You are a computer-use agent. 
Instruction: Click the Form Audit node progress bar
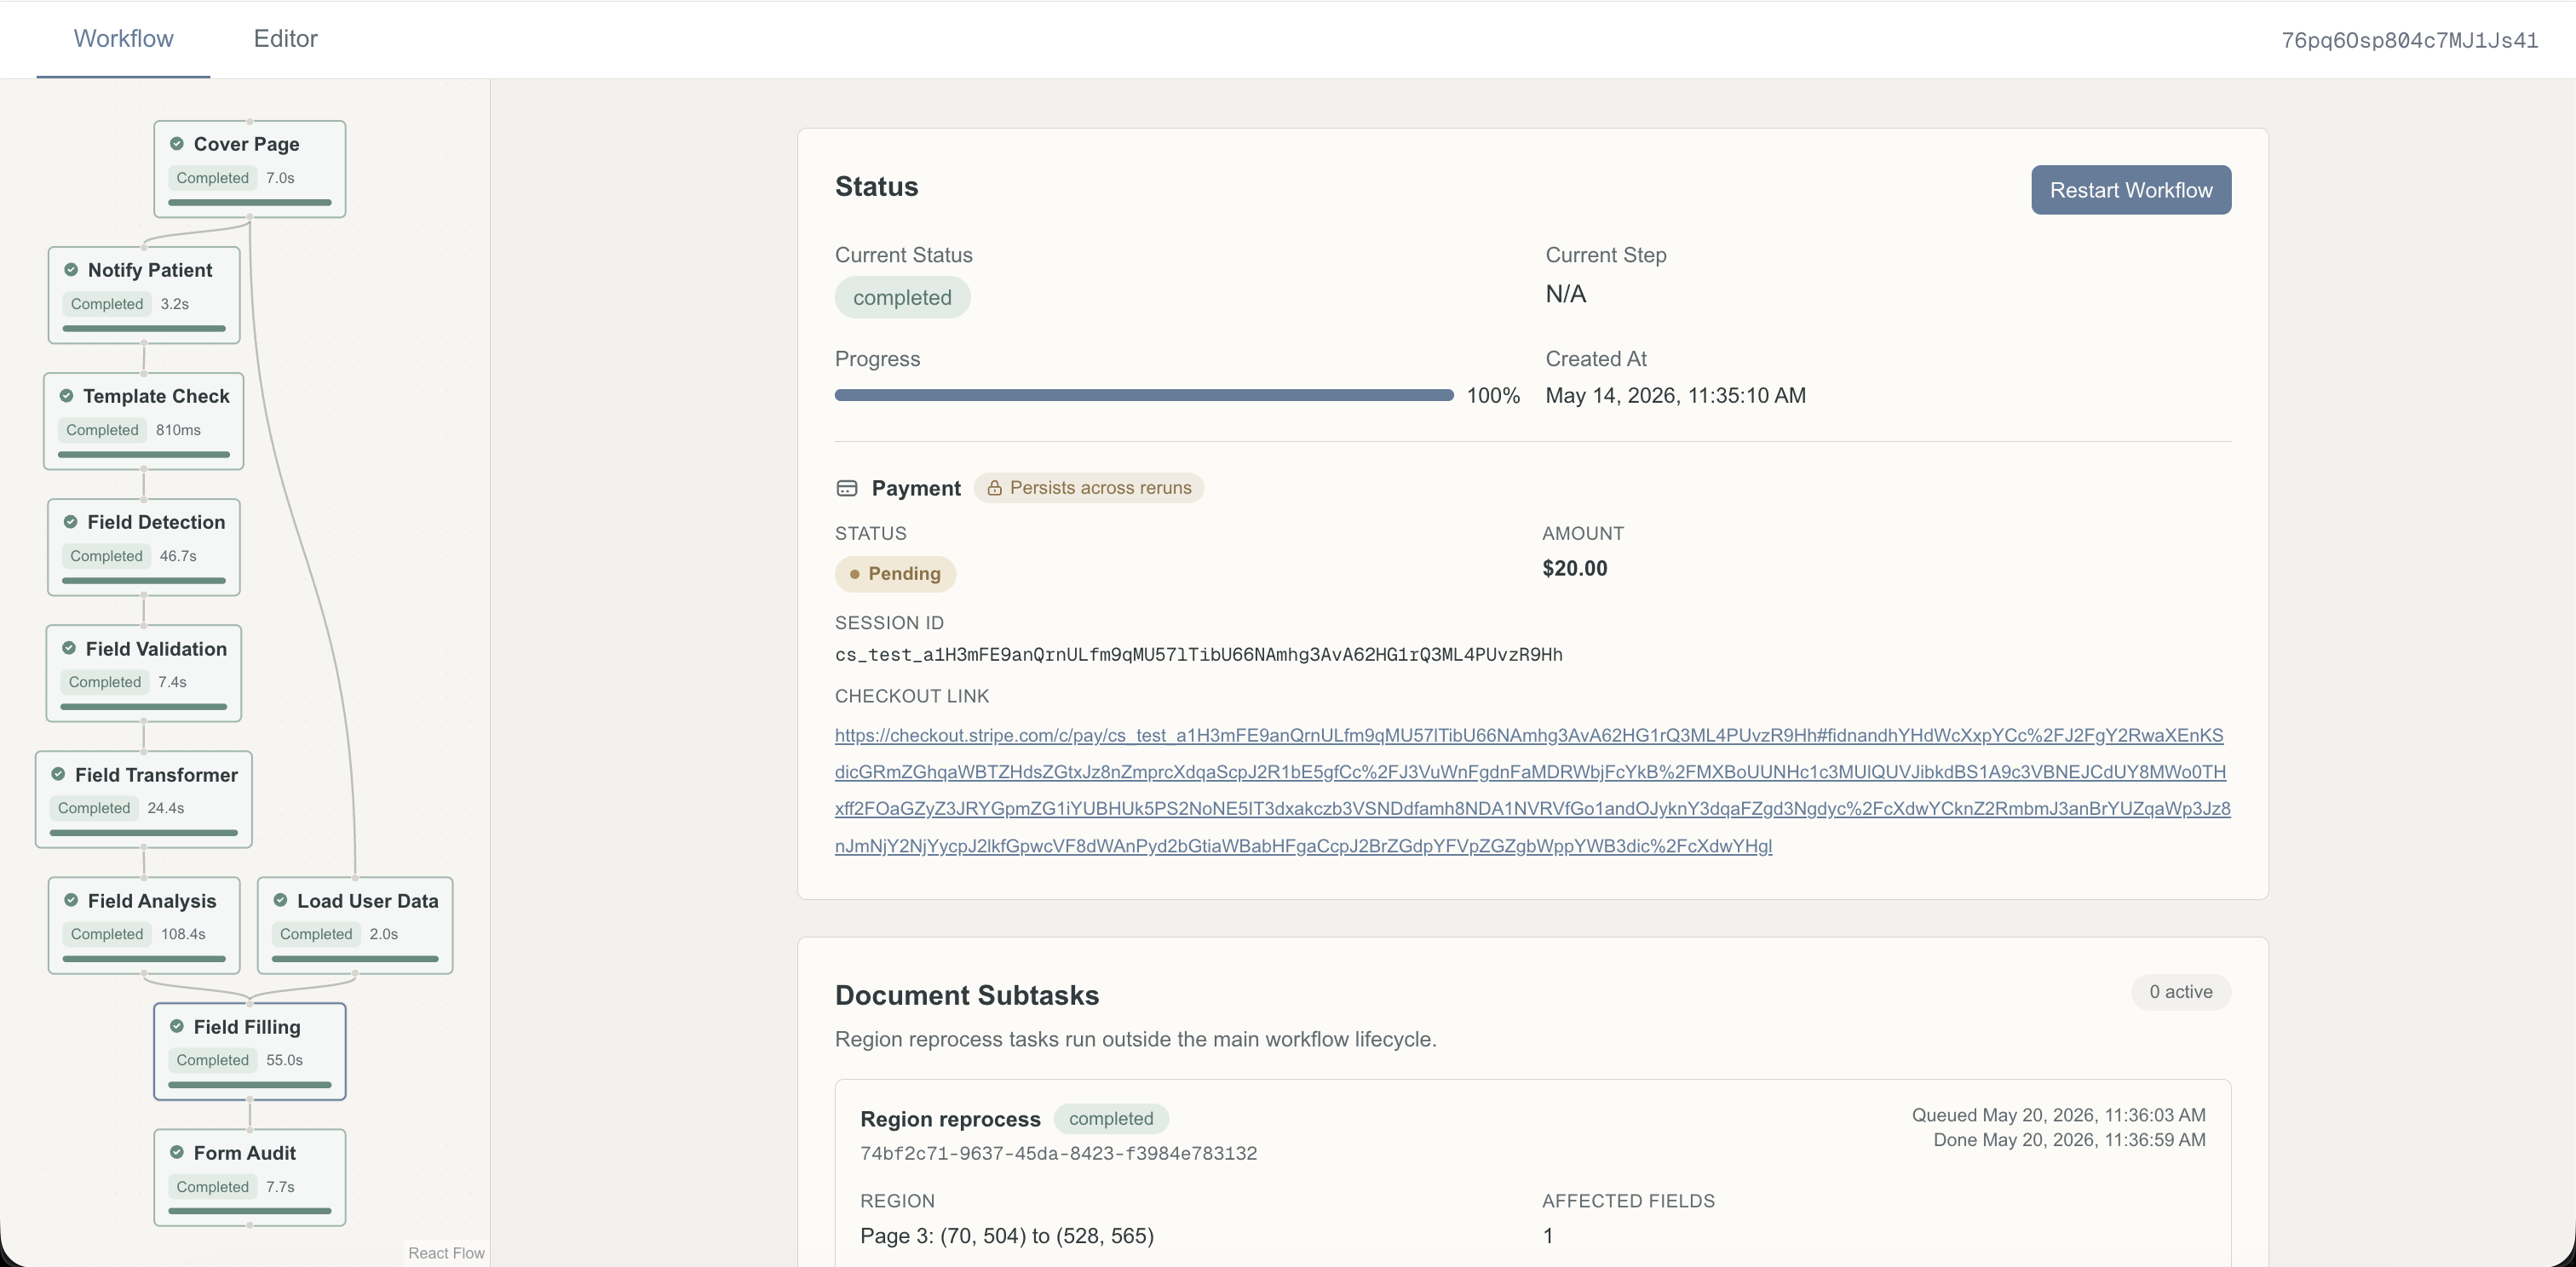click(250, 1211)
